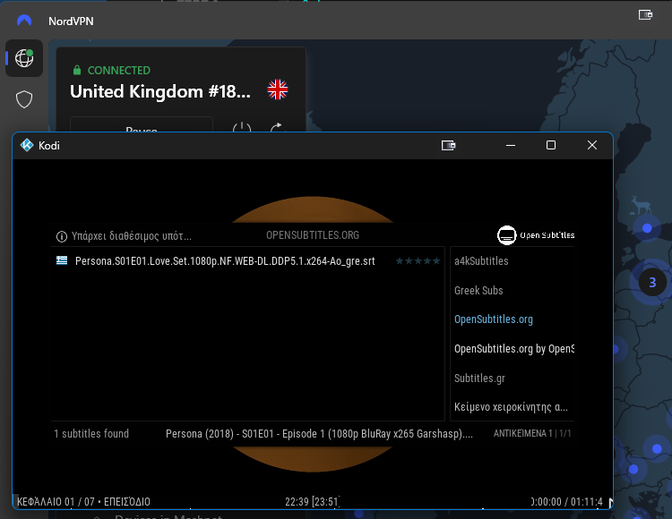Choose the Greek Subs service

click(478, 291)
